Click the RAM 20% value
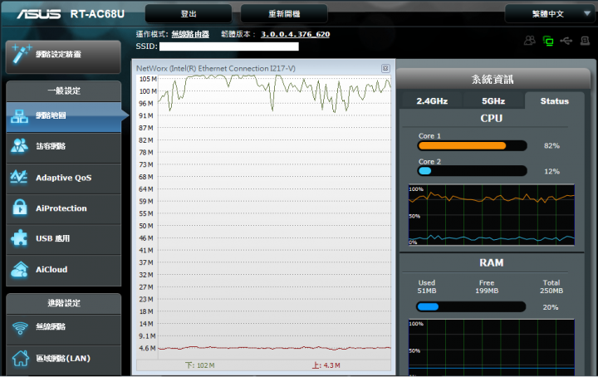598x377 pixels. pyautogui.click(x=551, y=307)
